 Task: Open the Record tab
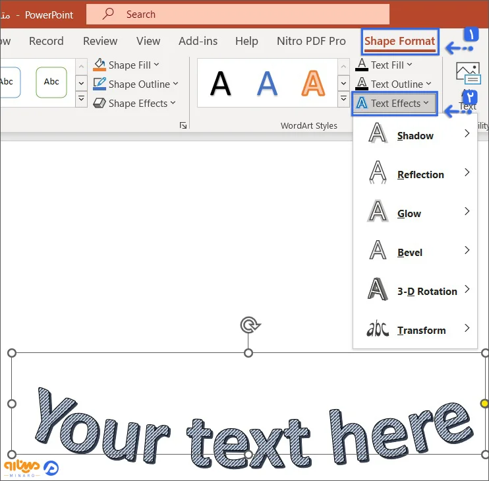coord(46,41)
